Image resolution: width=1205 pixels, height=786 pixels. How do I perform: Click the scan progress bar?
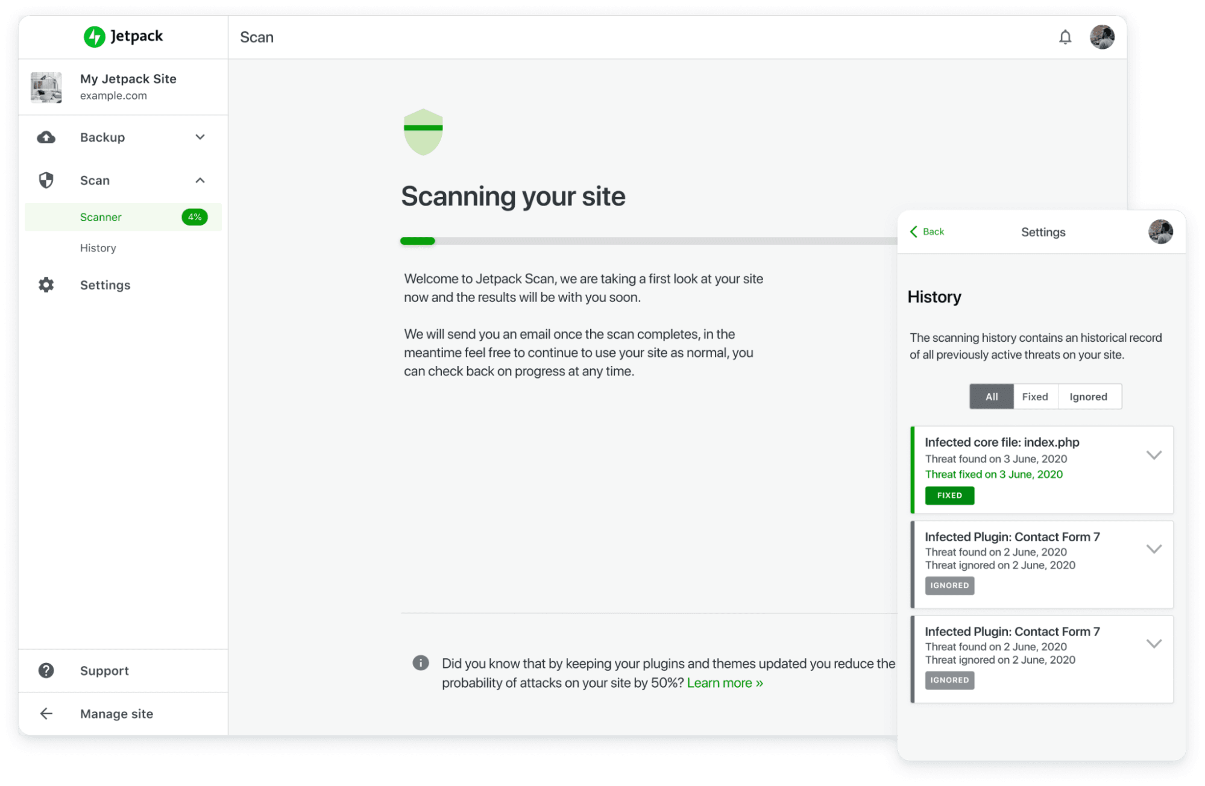pyautogui.click(x=649, y=241)
